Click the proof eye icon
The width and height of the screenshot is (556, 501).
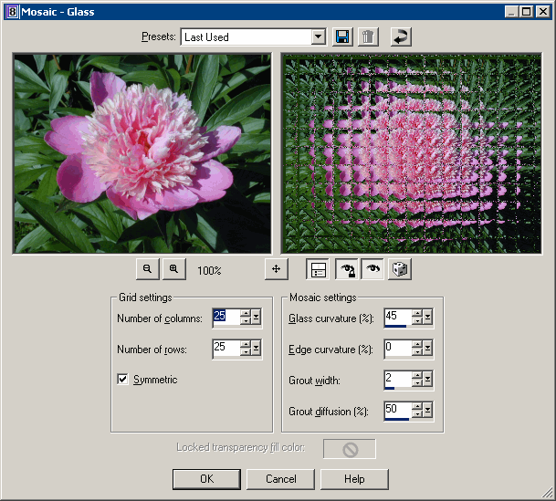click(372, 269)
